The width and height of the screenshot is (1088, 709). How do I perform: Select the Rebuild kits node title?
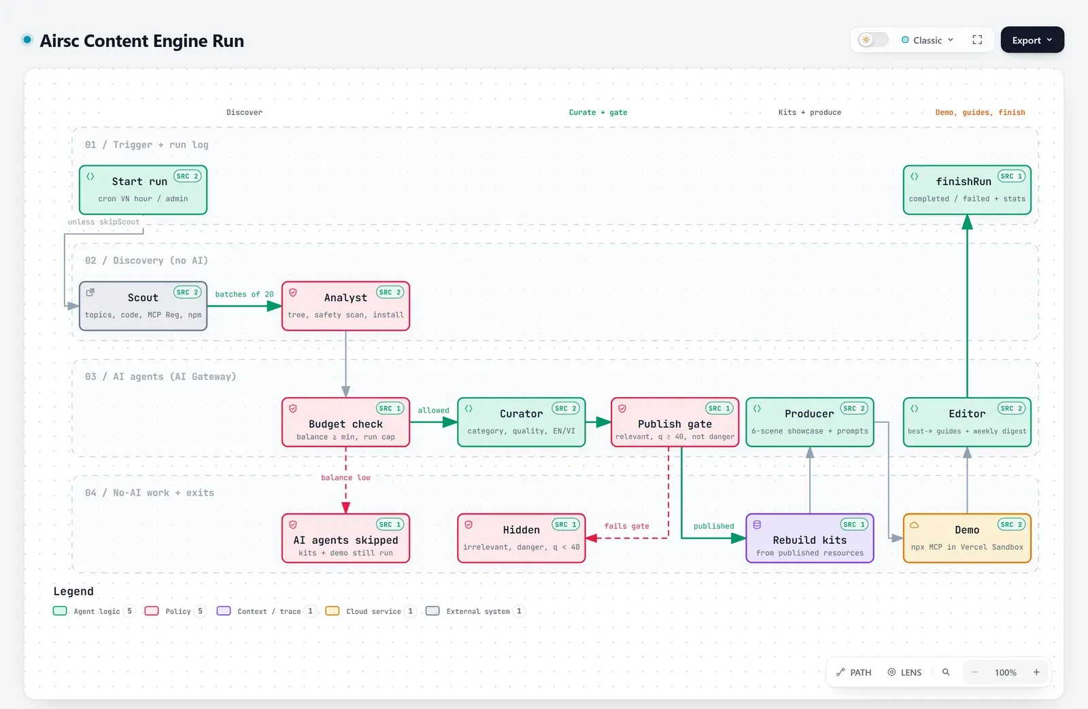click(810, 540)
